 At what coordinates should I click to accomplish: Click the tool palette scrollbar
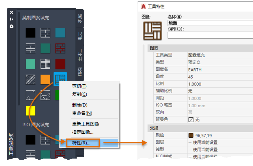(19, 59)
